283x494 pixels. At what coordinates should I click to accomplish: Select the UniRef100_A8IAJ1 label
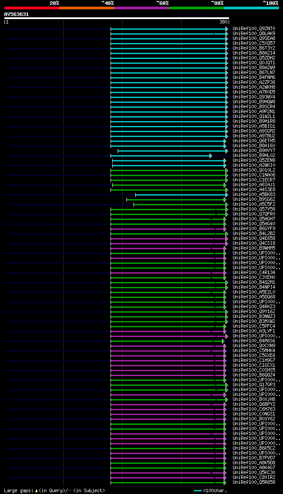[254, 185]
